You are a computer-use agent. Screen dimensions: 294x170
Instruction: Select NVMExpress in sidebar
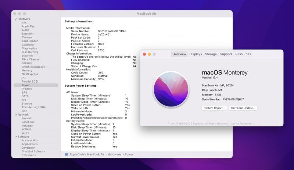[x=30, y=74]
